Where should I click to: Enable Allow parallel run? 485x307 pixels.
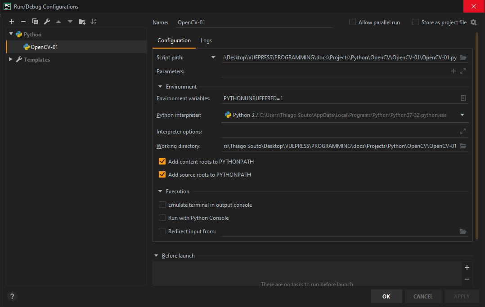click(352, 22)
